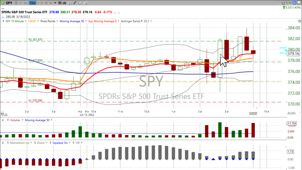Click the handle icon beside Volume
This screenshot has width=302, height=170.
click(x=8, y=120)
